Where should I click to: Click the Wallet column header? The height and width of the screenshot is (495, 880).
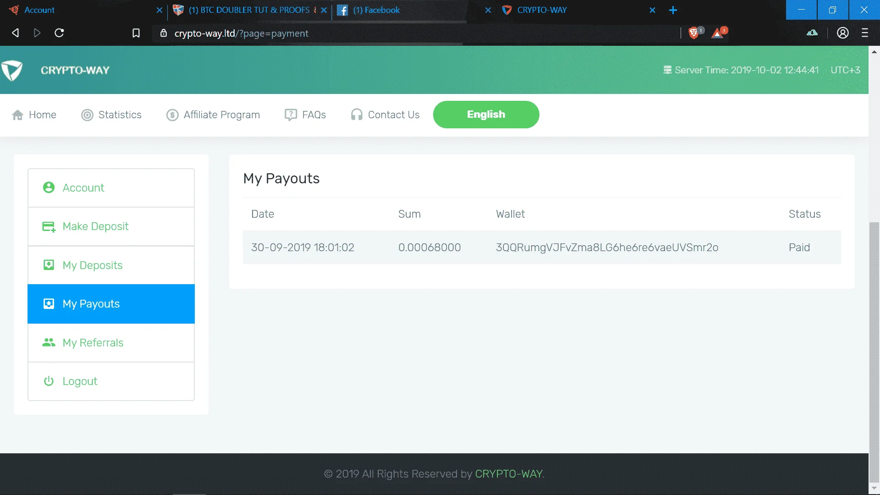(510, 214)
